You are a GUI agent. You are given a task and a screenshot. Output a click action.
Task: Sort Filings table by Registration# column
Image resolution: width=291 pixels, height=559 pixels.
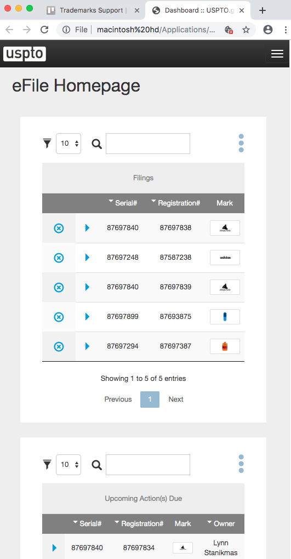pos(175,203)
